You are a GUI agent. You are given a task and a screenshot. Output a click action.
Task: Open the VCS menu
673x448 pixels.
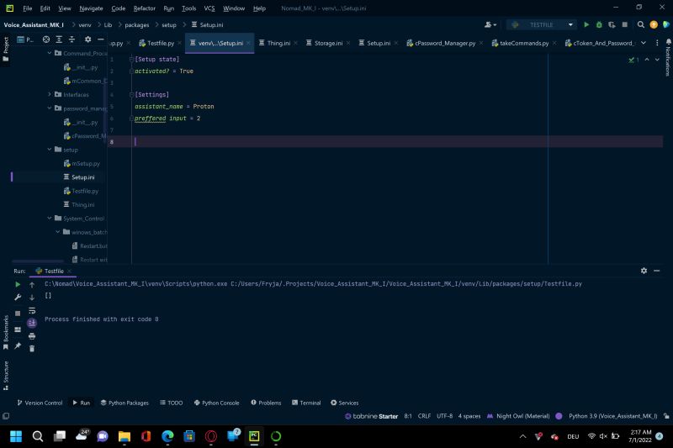(209, 8)
